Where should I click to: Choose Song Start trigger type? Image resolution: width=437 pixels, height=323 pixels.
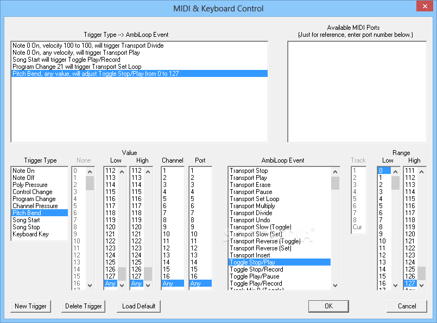(x=40, y=220)
